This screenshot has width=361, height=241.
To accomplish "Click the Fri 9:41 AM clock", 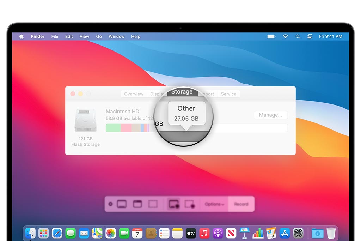I will click(331, 36).
